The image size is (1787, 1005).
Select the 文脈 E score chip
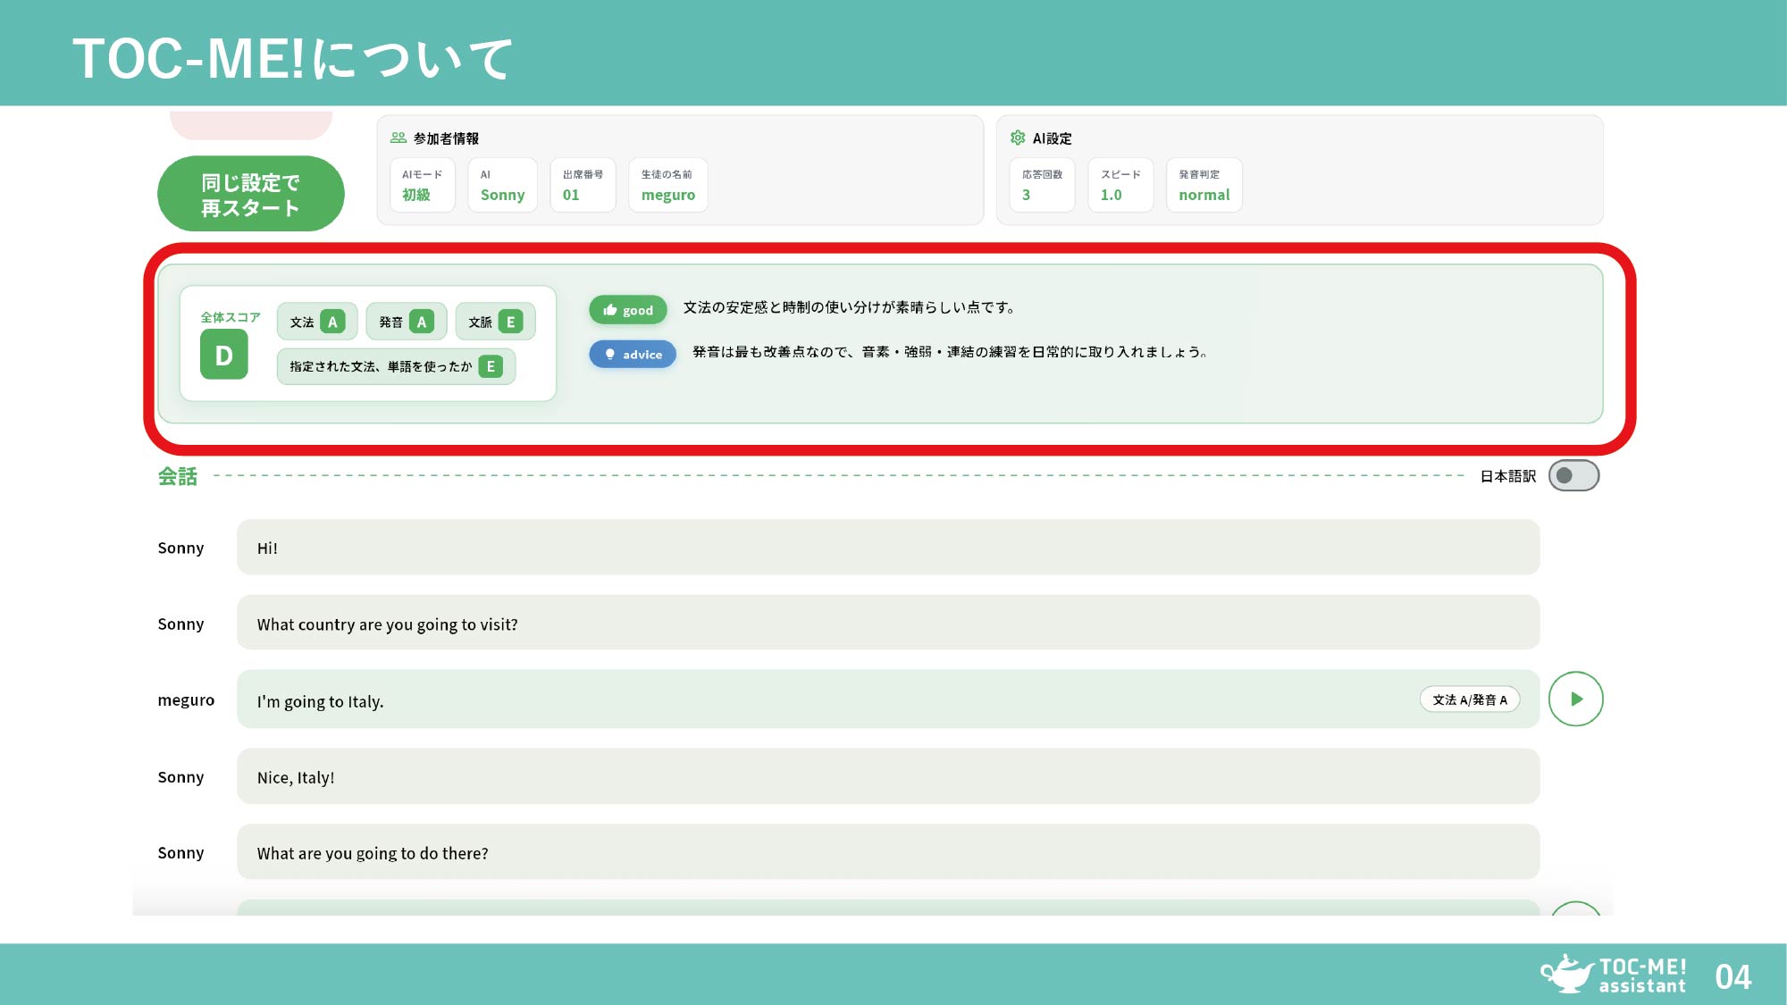pos(495,322)
